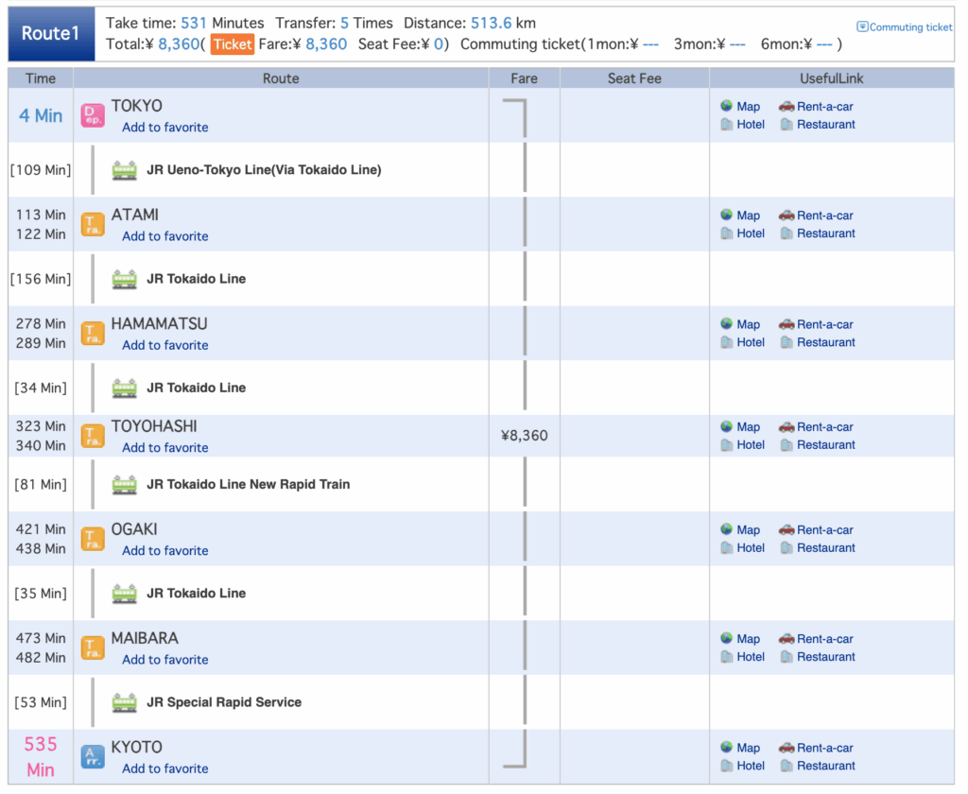The height and width of the screenshot is (794, 968).
Task: Open the Restaurant link for TOKYO
Action: click(x=826, y=124)
